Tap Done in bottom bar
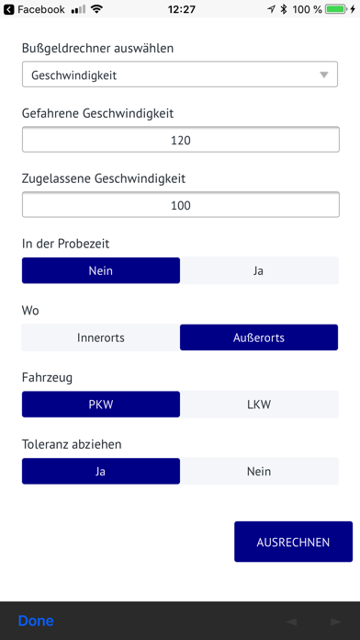360x640 pixels. 36,621
